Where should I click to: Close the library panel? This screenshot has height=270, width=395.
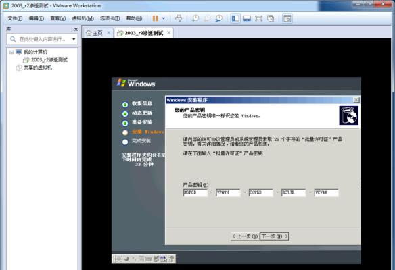pos(76,30)
